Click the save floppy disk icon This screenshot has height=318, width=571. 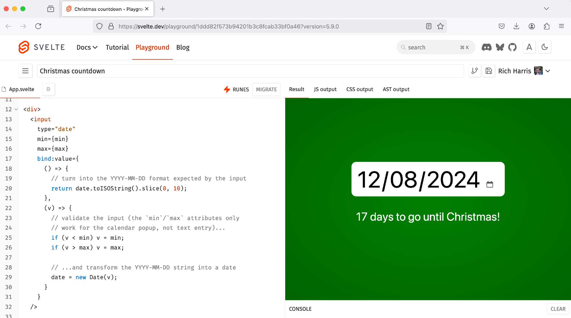(489, 71)
